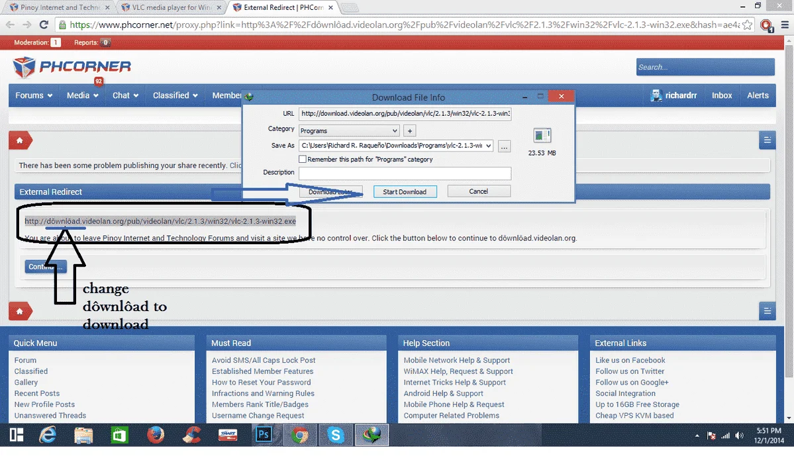Expand the Chat menu

pyautogui.click(x=125, y=95)
